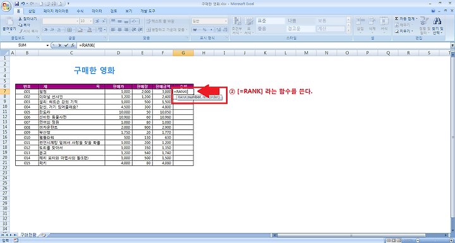Open Conditional Formatting (조건부 서식)

[x=237, y=25]
